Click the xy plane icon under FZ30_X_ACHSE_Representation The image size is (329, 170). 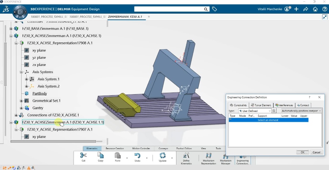tap(27, 50)
